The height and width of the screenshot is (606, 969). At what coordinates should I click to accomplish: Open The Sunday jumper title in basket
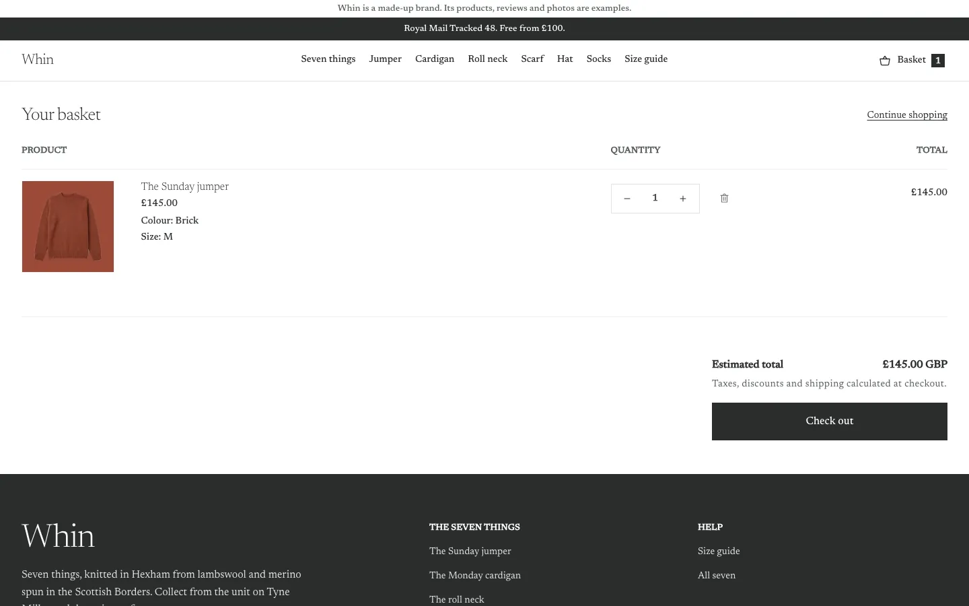185,187
